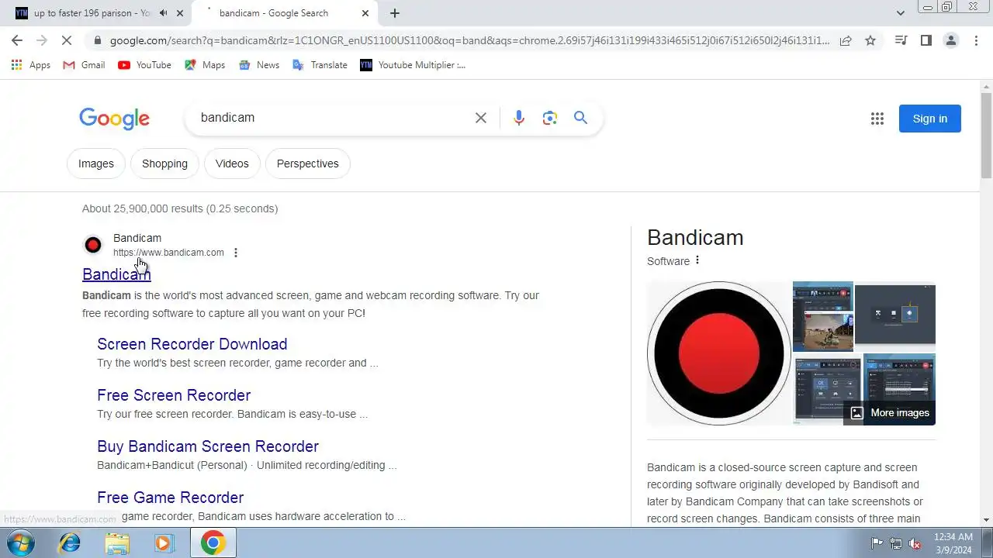
Task: Filter results by Videos
Action: [232, 164]
